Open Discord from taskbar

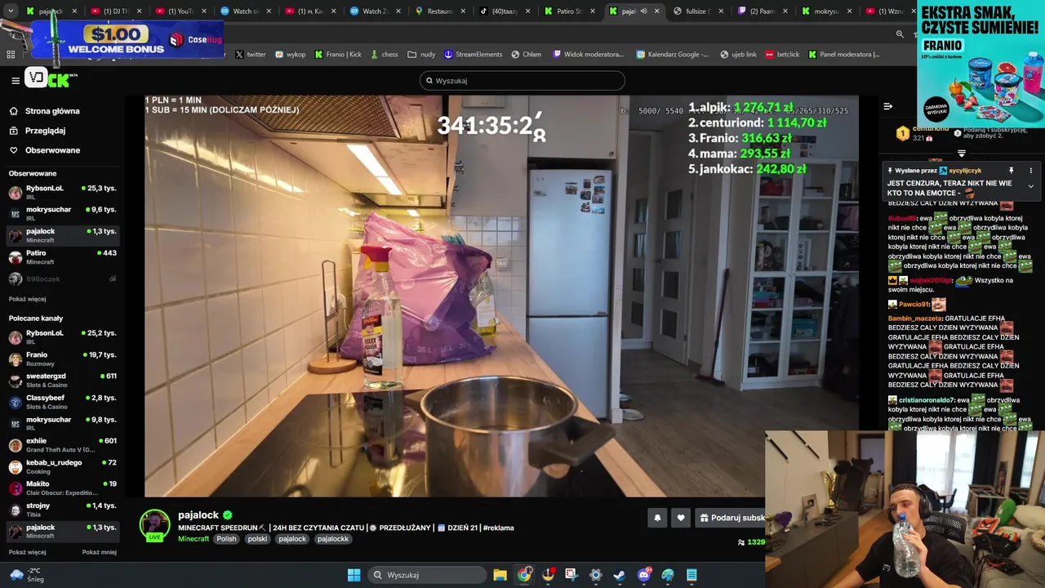643,575
